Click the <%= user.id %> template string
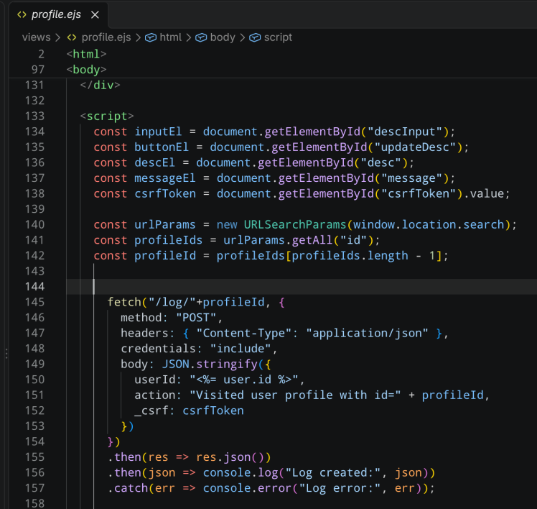 pos(244,380)
